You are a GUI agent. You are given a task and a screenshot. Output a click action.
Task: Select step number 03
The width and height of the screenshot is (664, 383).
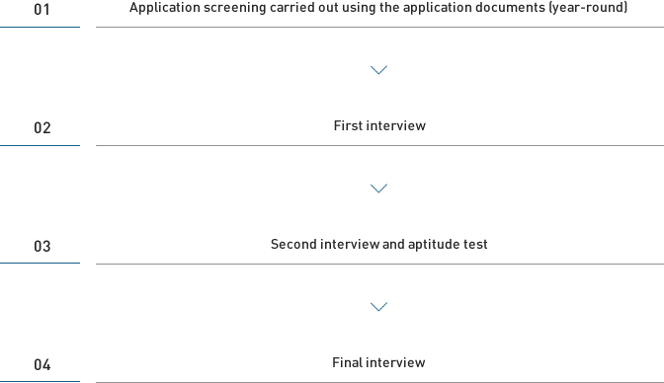coord(41,247)
